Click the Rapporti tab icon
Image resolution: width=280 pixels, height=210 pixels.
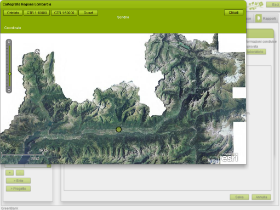(259, 18)
